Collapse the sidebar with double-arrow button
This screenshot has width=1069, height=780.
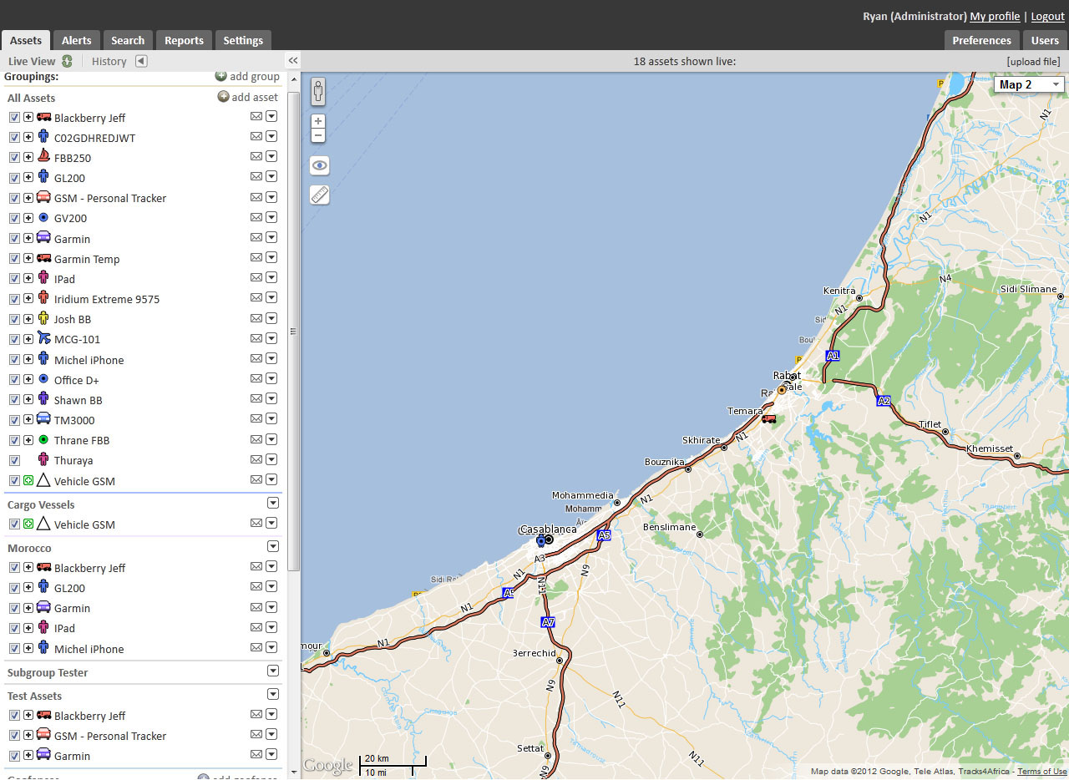tap(293, 61)
